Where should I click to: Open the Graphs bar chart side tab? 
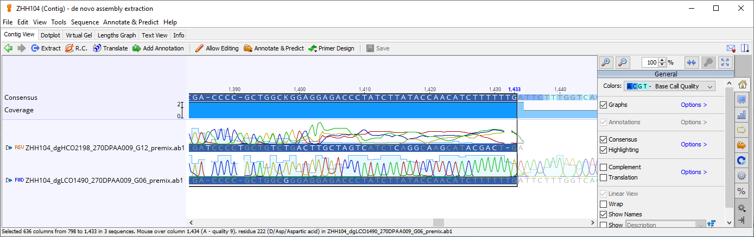pos(742,115)
